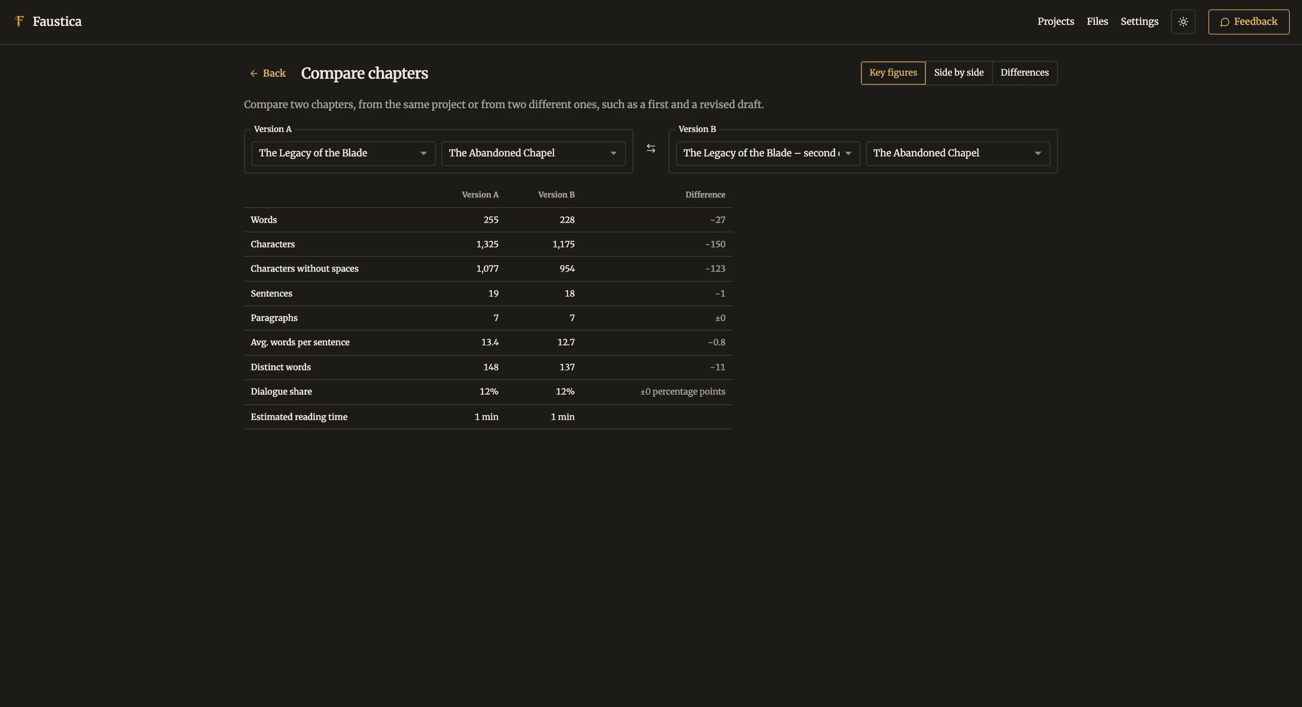Open the Feedback button

coord(1249,22)
